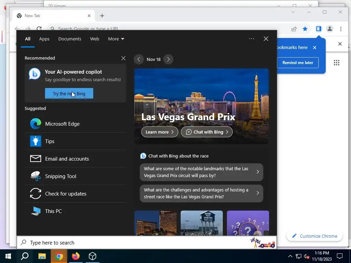351x263 pixels.
Task: Close the Chrome infobar below toolbar
Action: tap(340, 44)
